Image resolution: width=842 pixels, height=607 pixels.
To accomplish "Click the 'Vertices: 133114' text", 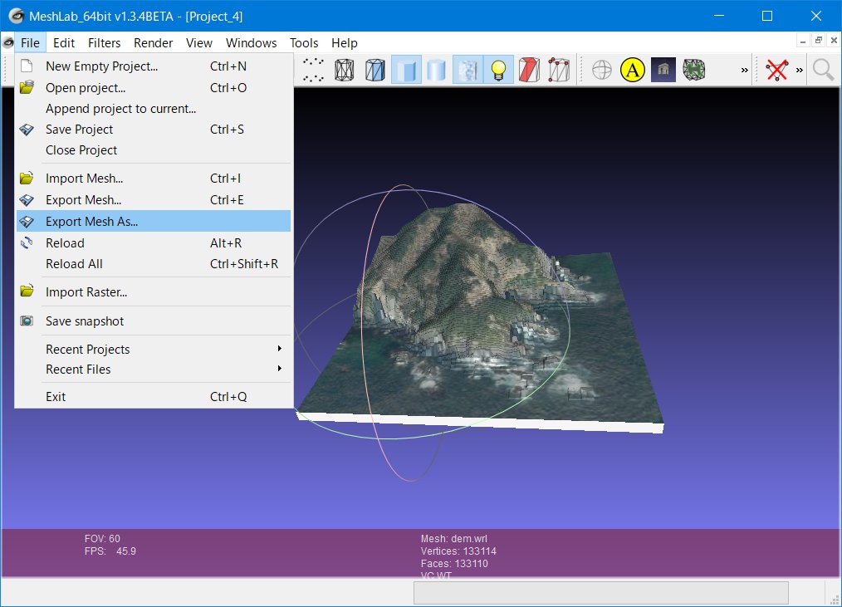I will tap(458, 551).
